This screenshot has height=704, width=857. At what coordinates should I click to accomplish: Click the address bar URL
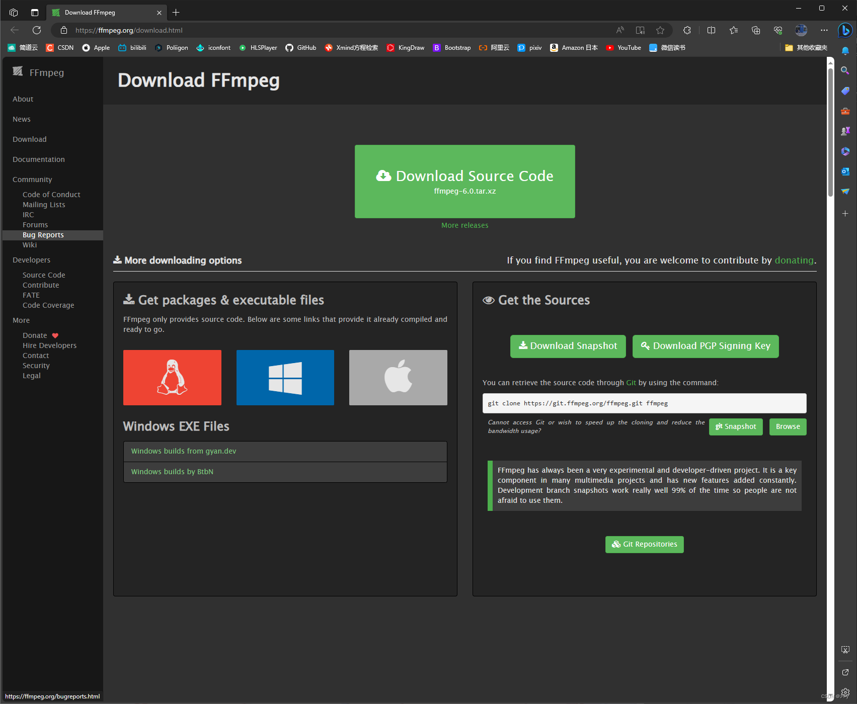(x=129, y=30)
